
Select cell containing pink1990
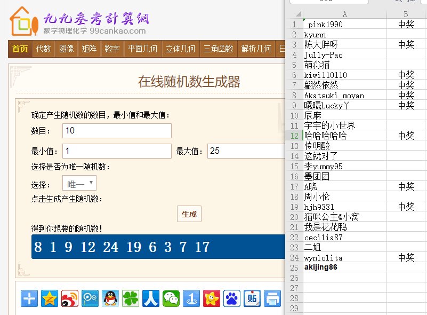click(345, 24)
